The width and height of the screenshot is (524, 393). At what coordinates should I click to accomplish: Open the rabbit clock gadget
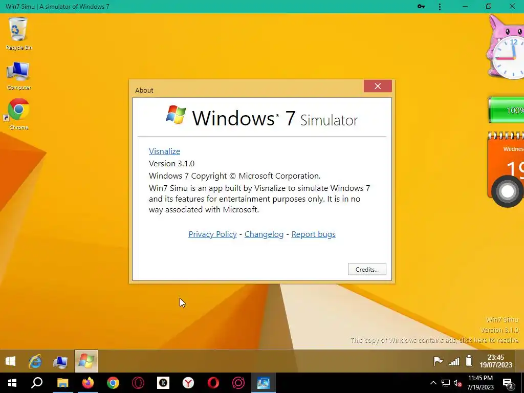[505, 48]
